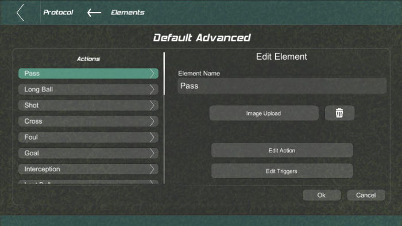Screen dimensions: 402x226
Task: Select the Pass action
Action: tap(88, 74)
